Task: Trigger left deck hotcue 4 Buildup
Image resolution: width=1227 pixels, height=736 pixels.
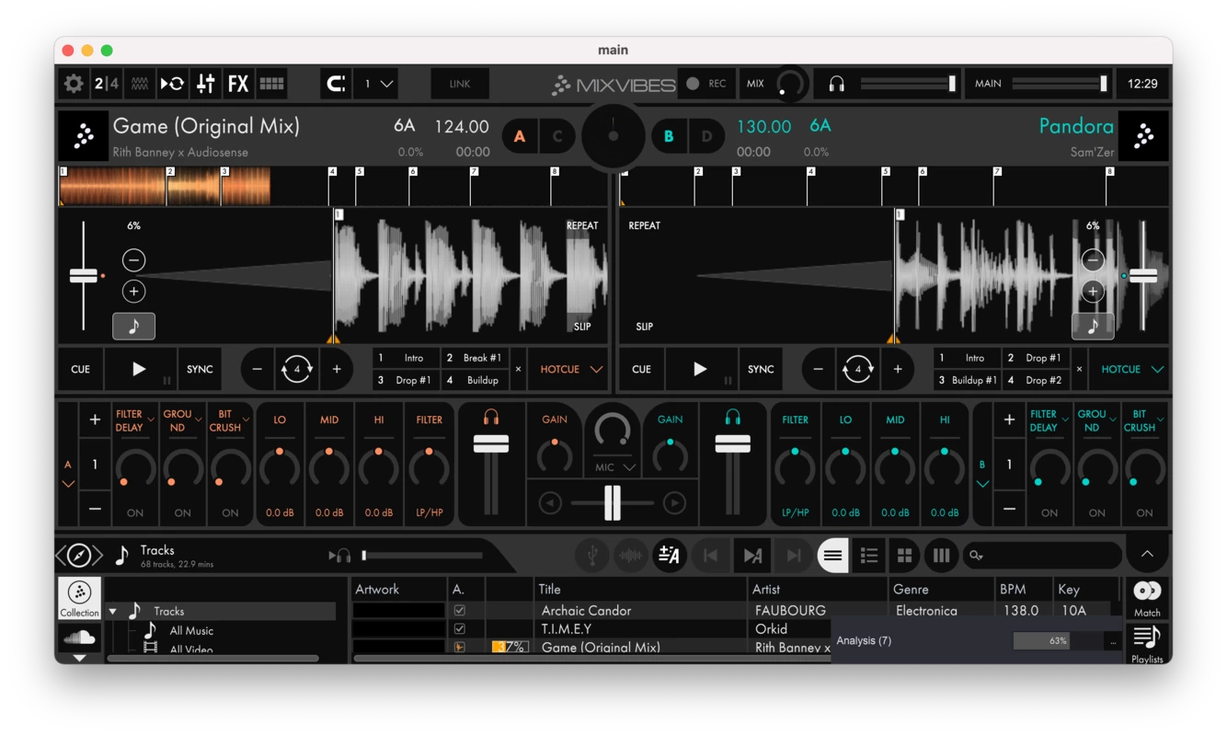Action: click(x=474, y=380)
